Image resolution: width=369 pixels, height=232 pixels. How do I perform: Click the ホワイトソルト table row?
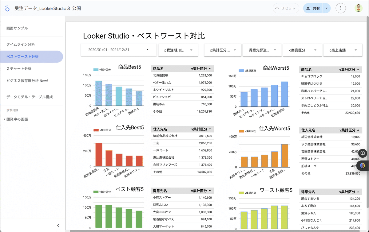[x=182, y=90]
